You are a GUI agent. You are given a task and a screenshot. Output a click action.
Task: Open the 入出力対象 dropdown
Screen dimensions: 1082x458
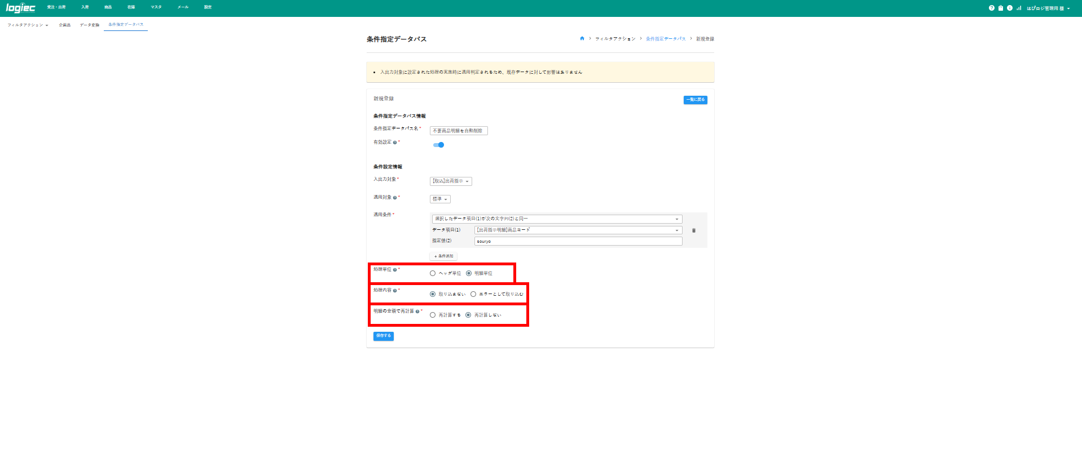[x=451, y=181]
